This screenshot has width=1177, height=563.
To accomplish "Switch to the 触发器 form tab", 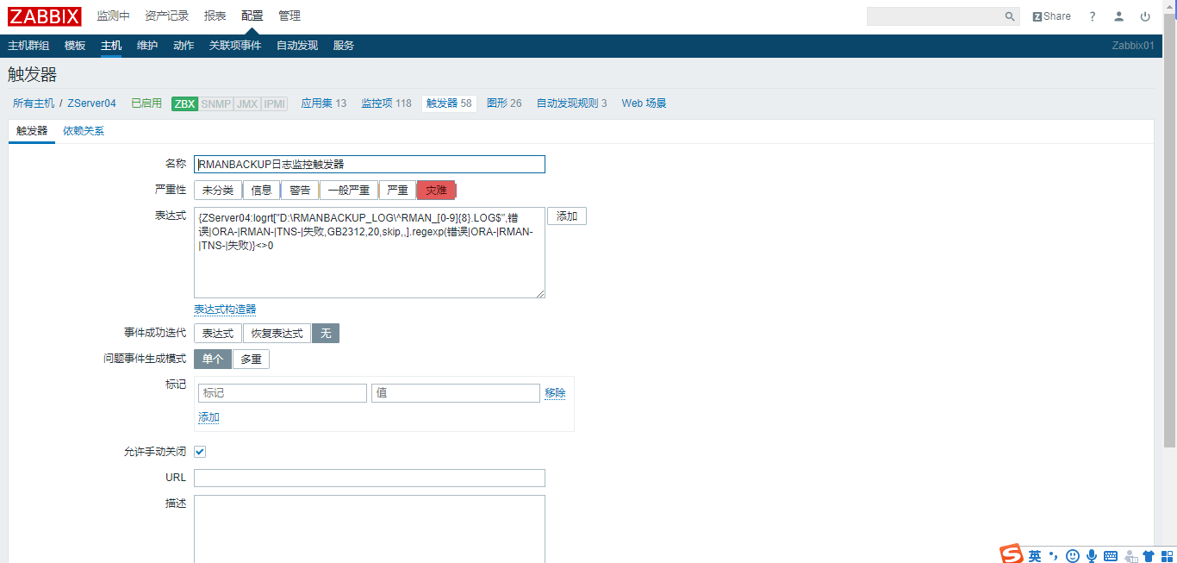I will pyautogui.click(x=32, y=131).
